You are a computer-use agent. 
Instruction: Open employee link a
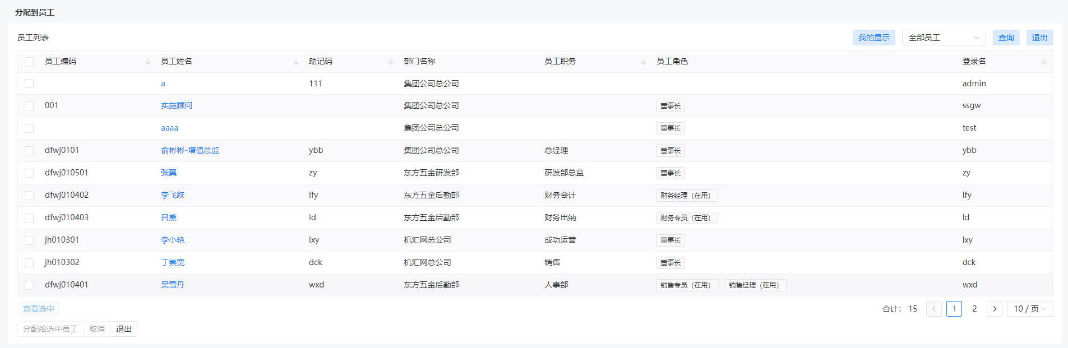(x=163, y=83)
